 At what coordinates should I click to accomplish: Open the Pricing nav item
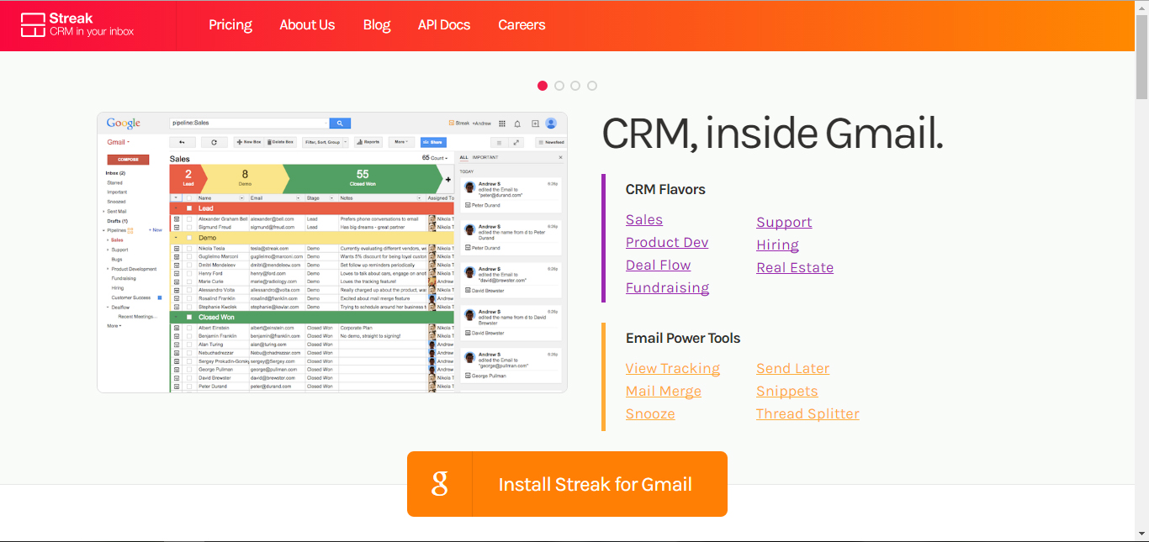(x=230, y=25)
